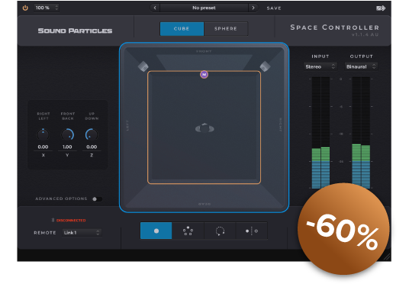The width and height of the screenshot is (409, 284).
Task: Click the Space Controller title text
Action: (x=335, y=27)
